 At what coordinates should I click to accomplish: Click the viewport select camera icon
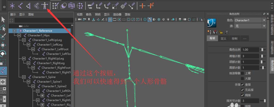click(x=80, y=19)
